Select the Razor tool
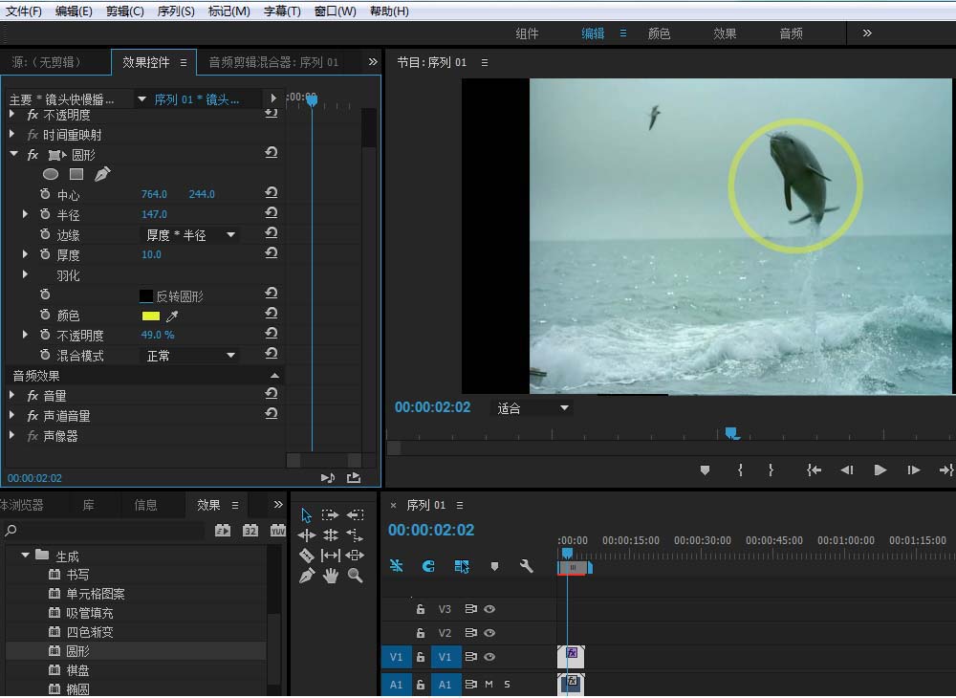 coord(306,556)
